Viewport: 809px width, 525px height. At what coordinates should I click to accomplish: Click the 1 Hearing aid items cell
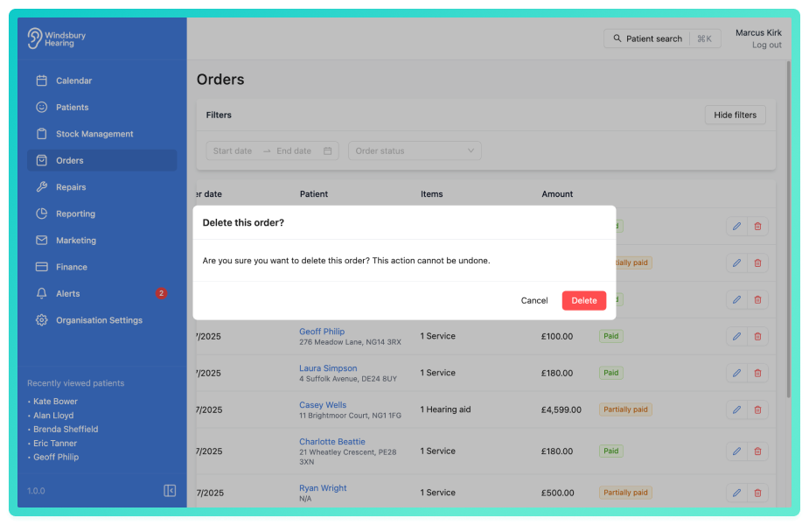pos(445,409)
